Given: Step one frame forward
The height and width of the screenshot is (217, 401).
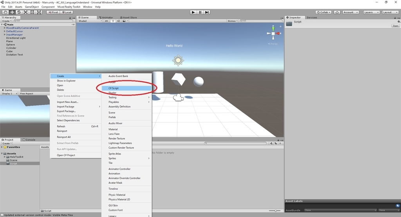Looking at the screenshot, I should click(207, 12).
